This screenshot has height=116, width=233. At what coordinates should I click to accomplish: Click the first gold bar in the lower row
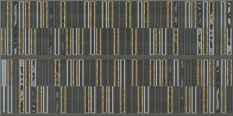pos(9,73)
